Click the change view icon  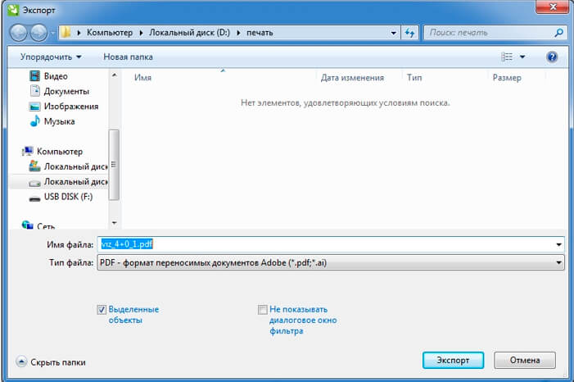point(506,57)
